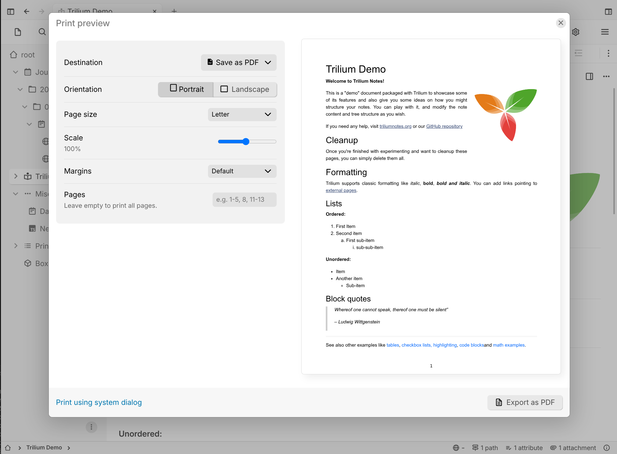Follow the math examples link in preview
The width and height of the screenshot is (617, 454).
pos(509,345)
